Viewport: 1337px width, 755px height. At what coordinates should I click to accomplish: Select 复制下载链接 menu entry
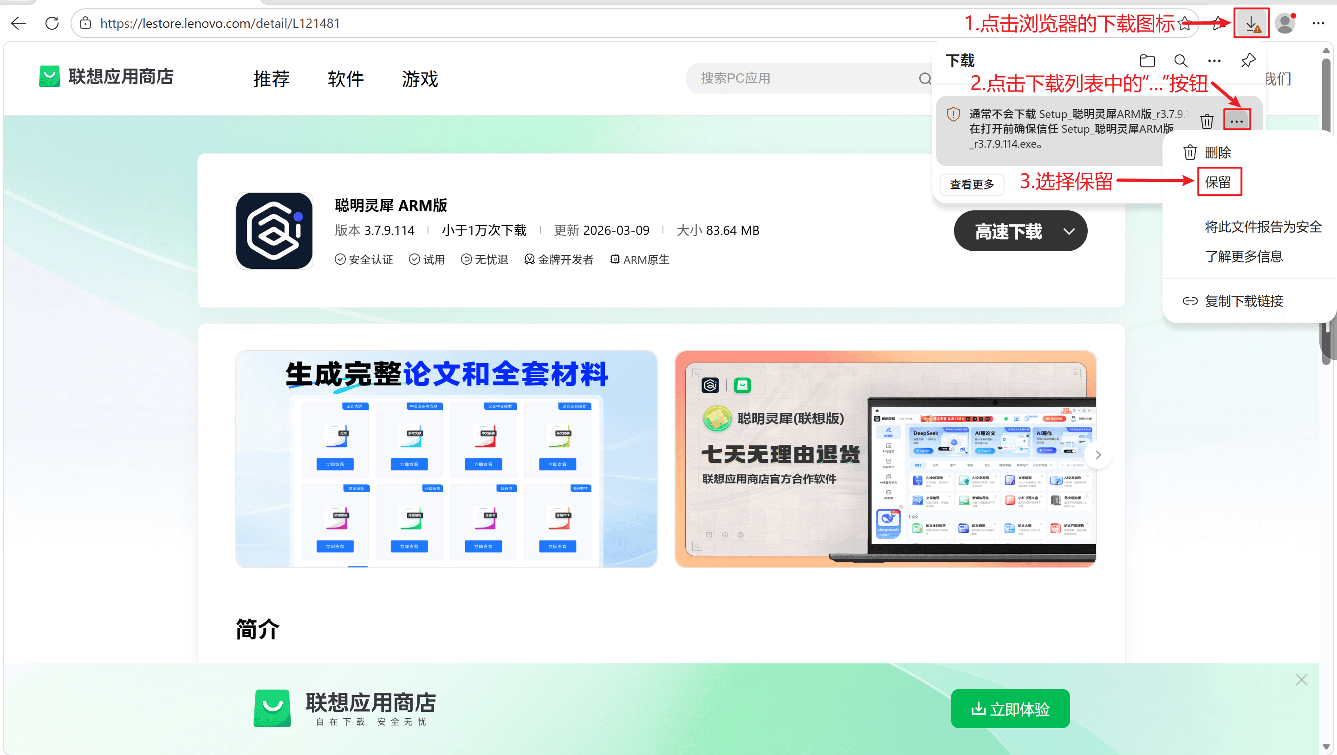(1244, 300)
